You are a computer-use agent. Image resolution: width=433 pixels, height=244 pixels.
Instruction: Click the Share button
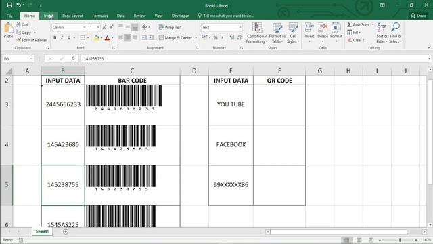418,16
